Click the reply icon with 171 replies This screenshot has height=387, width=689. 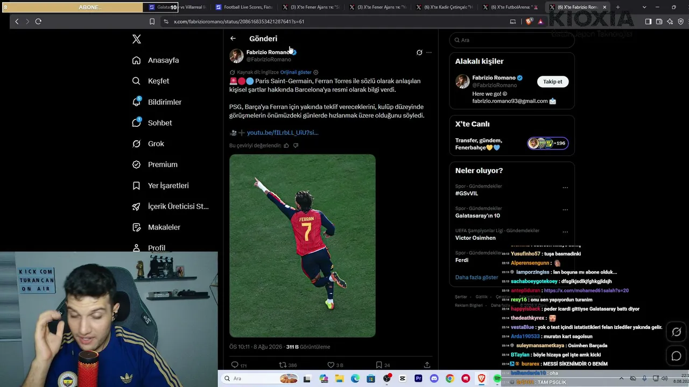(235, 365)
